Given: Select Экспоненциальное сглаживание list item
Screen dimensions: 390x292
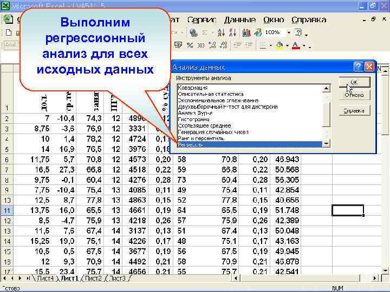Looking at the screenshot, I should pos(249,101).
